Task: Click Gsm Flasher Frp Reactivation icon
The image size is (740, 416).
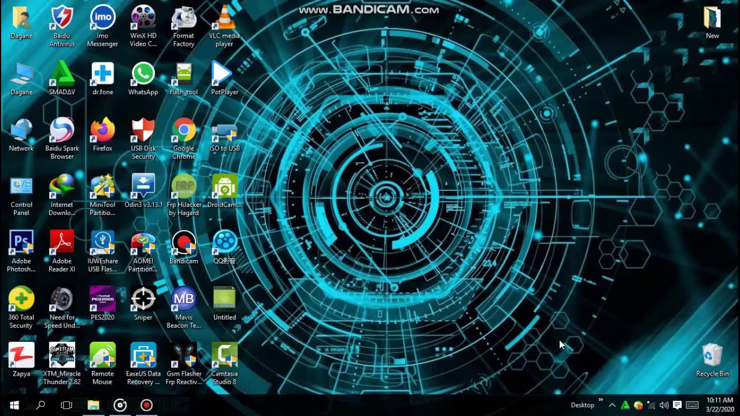Action: [184, 364]
